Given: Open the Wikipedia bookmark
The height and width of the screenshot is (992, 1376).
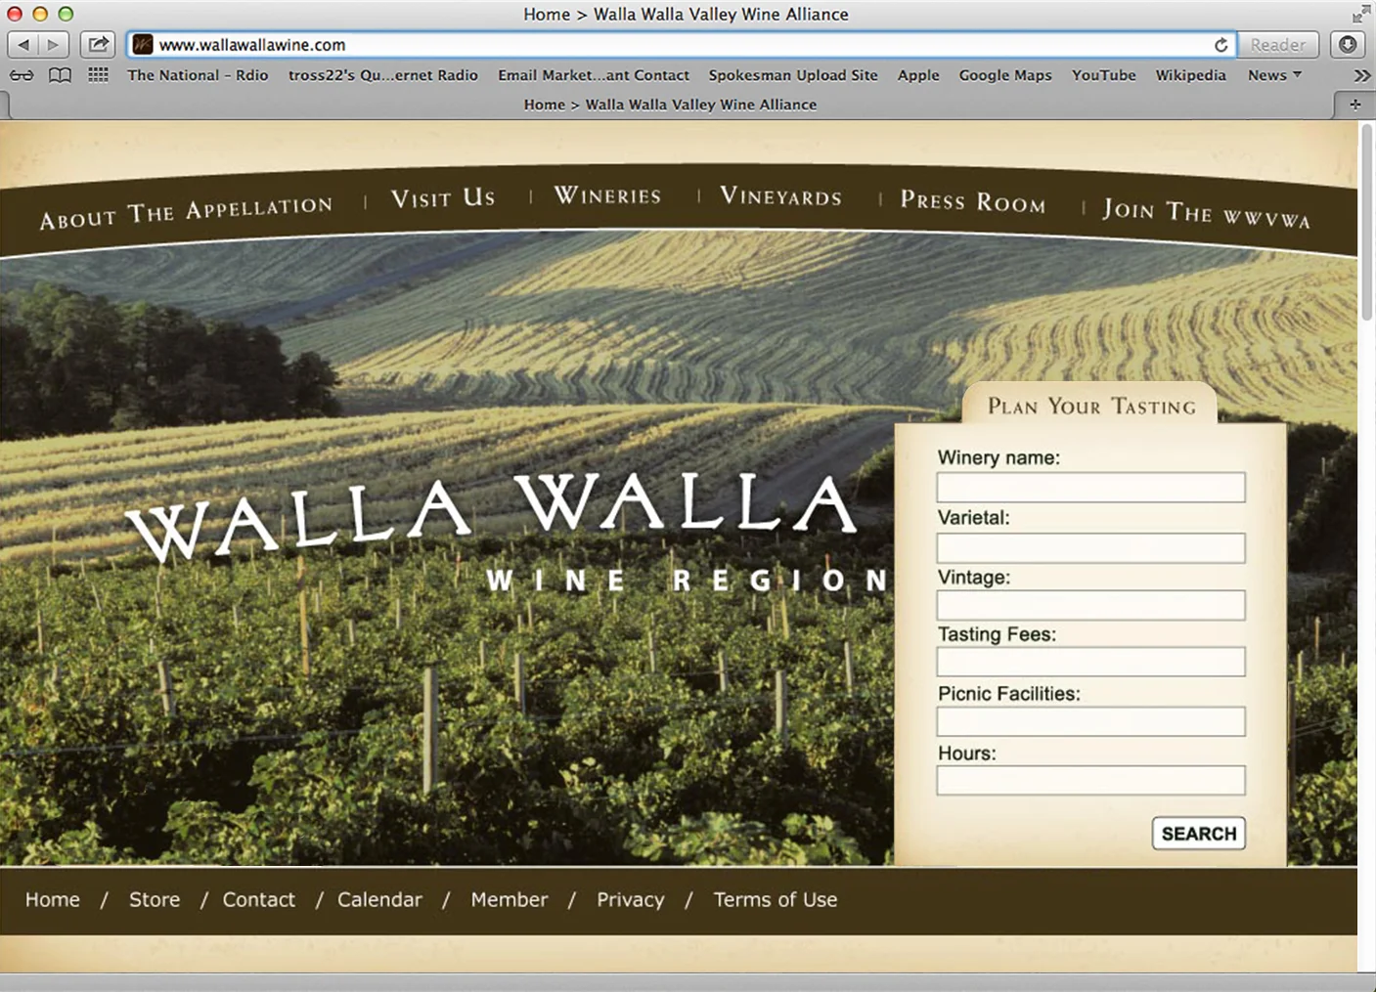Looking at the screenshot, I should point(1190,75).
